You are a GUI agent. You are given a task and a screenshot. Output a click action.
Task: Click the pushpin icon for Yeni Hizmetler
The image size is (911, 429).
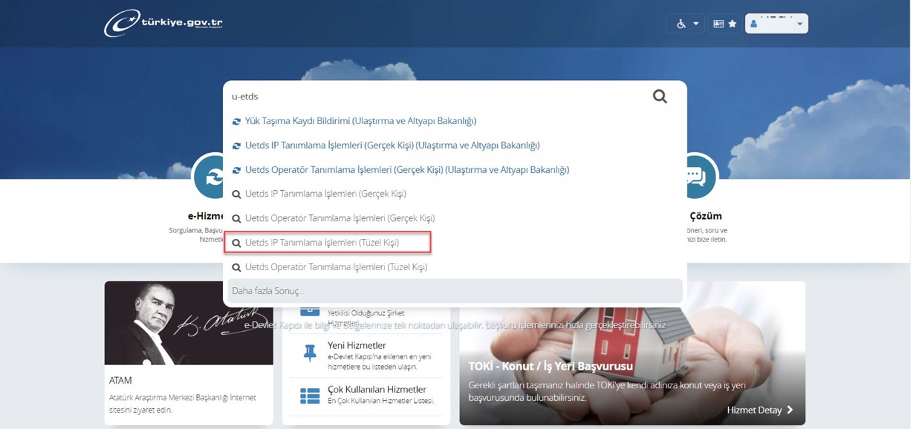310,353
